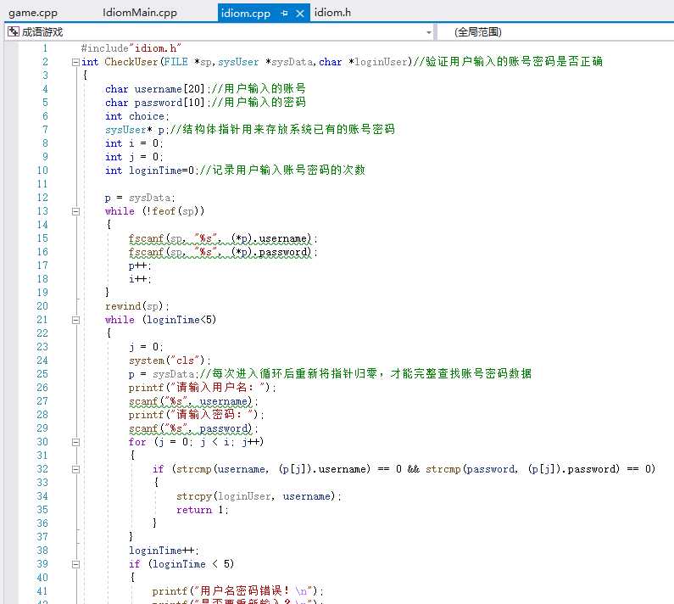Open the IdiomMain.cpp tab
The width and height of the screenshot is (674, 604).
tap(140, 13)
